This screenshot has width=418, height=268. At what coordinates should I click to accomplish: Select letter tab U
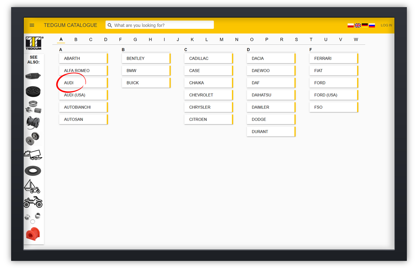tap(326, 40)
